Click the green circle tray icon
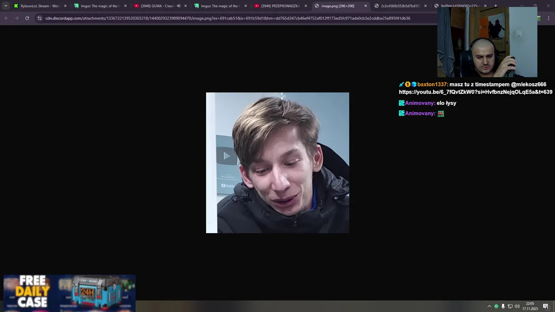The image size is (555, 312). tap(496, 306)
